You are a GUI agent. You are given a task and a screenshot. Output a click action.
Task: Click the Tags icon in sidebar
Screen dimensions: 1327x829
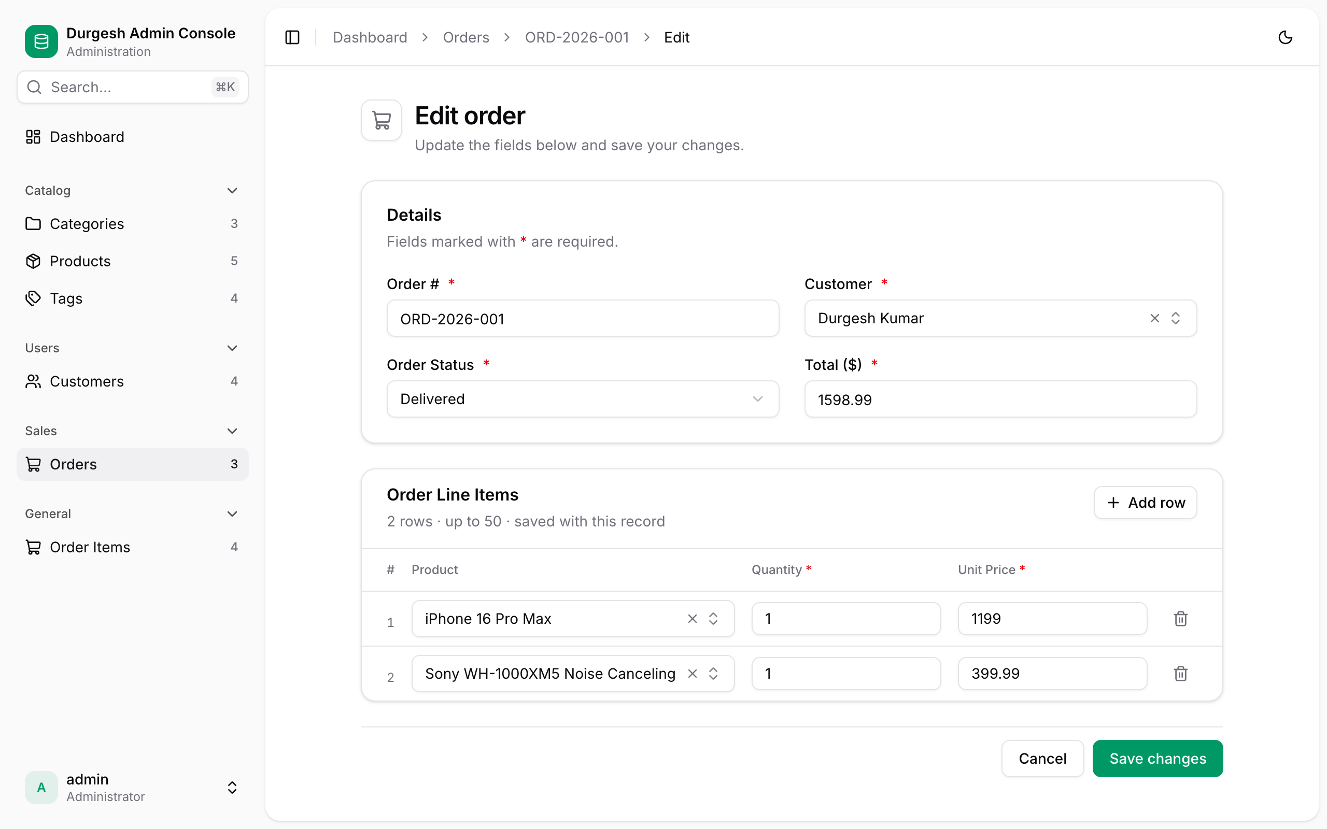click(33, 298)
